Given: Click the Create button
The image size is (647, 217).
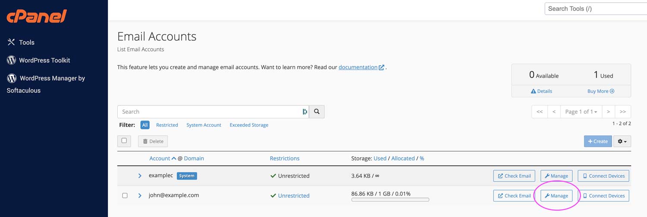Looking at the screenshot, I should (597, 141).
